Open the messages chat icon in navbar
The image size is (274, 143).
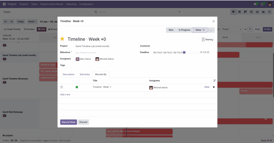point(255,4)
